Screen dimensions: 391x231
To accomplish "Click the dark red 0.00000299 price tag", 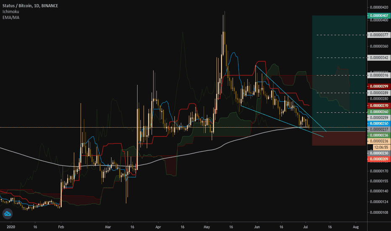I will (379, 86).
